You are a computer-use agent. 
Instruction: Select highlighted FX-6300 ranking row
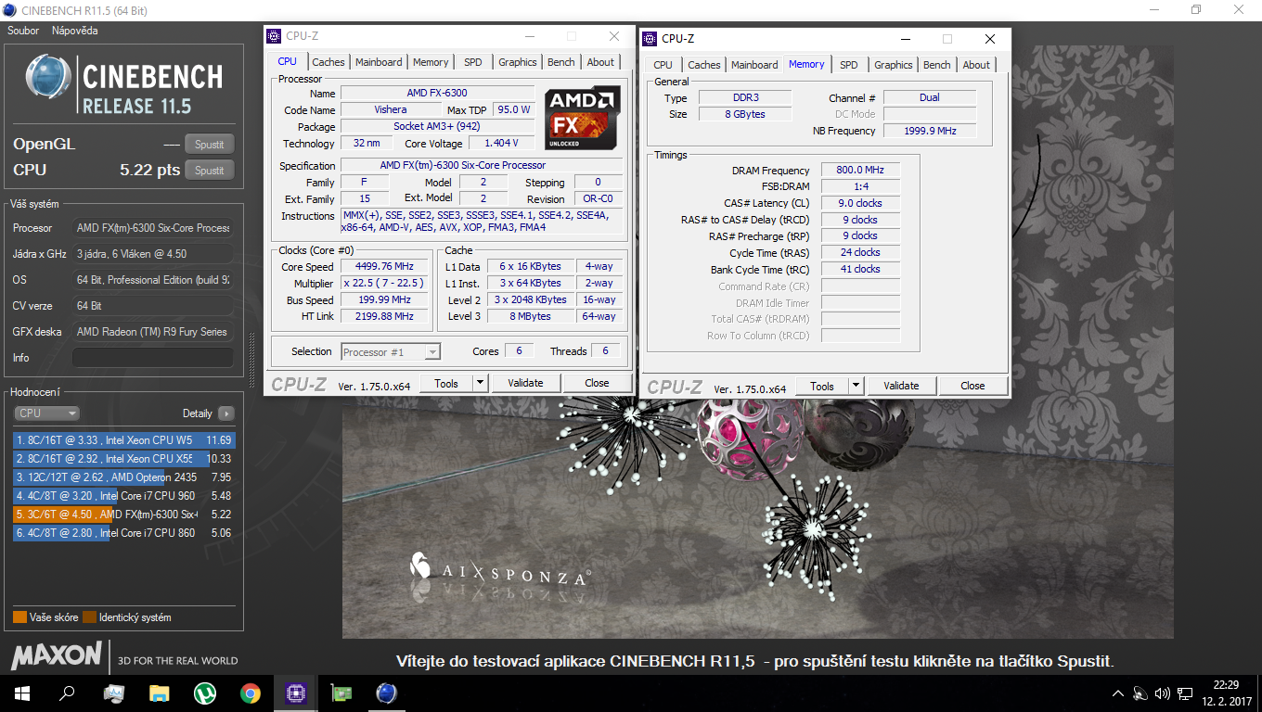click(124, 515)
